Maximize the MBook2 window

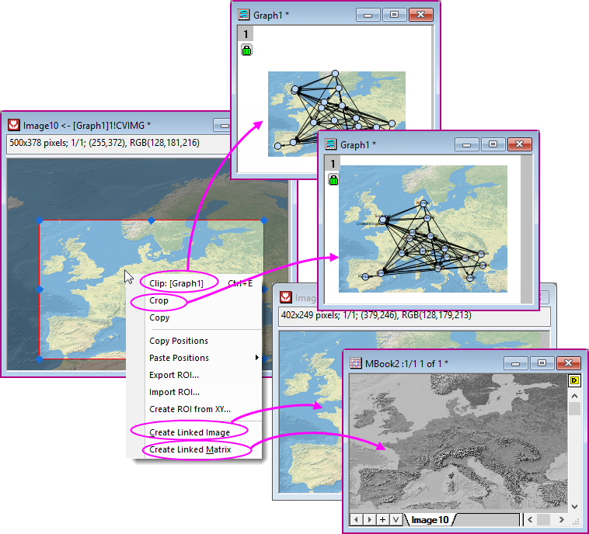point(542,363)
